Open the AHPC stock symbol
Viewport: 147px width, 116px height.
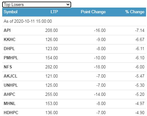(9, 95)
